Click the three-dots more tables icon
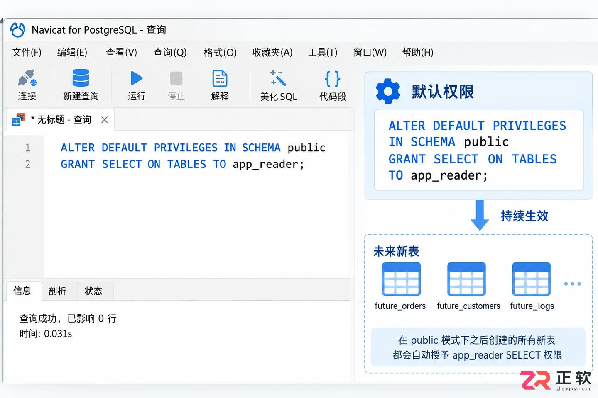Viewport: 598px width, 398px height. (572, 284)
